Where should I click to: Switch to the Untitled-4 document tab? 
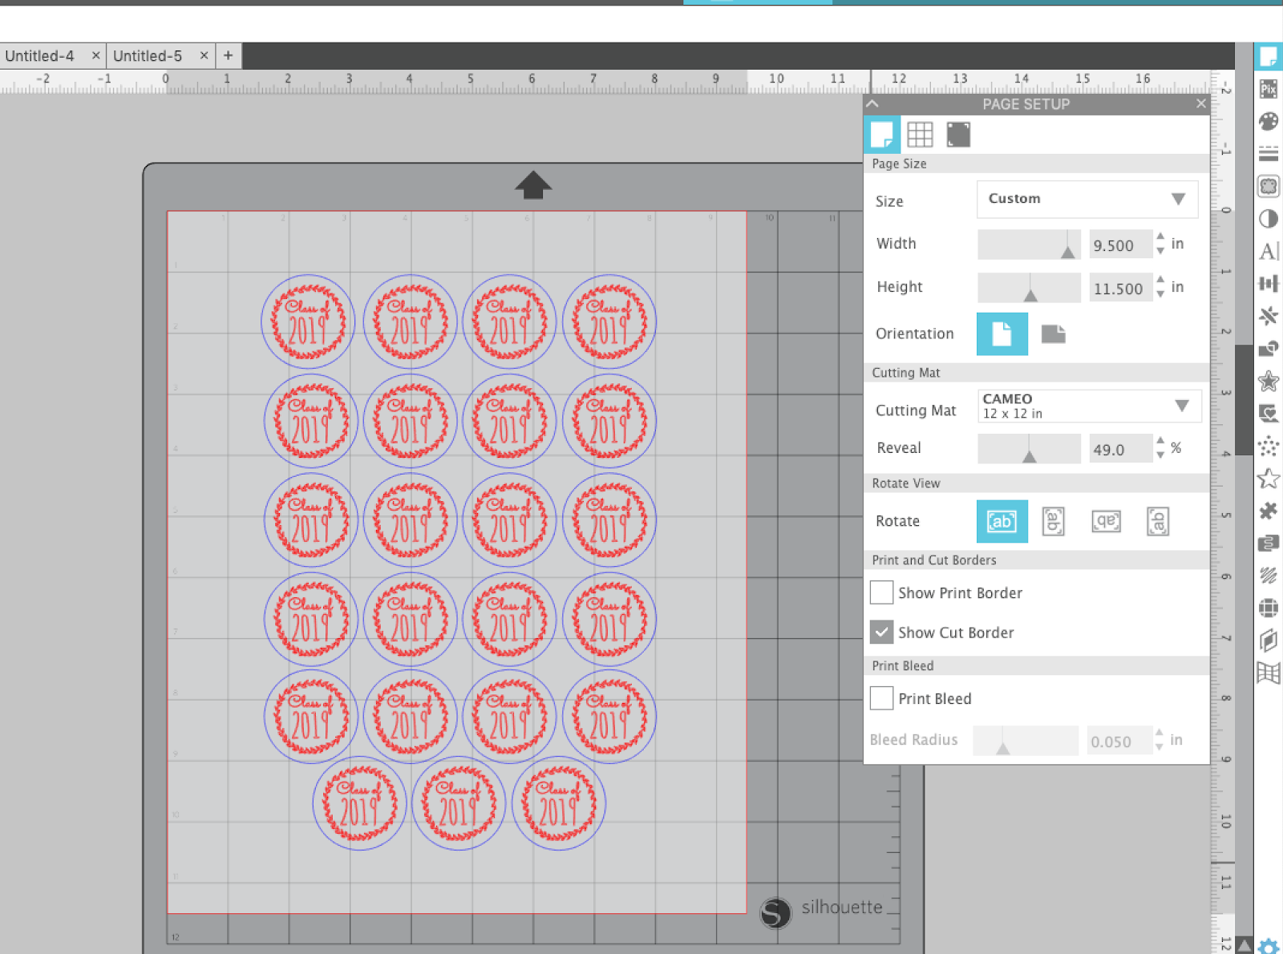(39, 56)
